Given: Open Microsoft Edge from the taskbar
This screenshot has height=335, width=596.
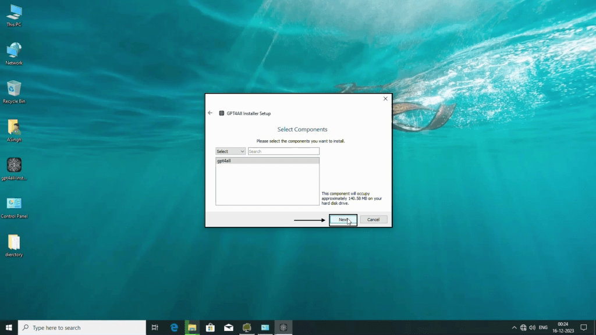Looking at the screenshot, I should [x=174, y=327].
